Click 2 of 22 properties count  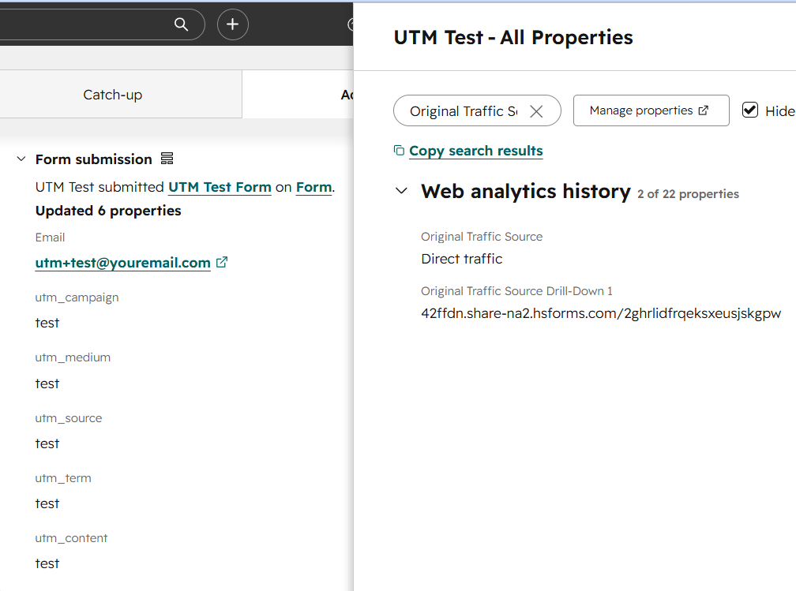[x=688, y=194]
